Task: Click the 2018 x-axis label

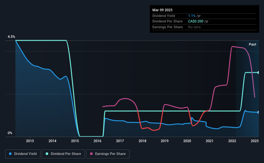Action: coord(142,141)
